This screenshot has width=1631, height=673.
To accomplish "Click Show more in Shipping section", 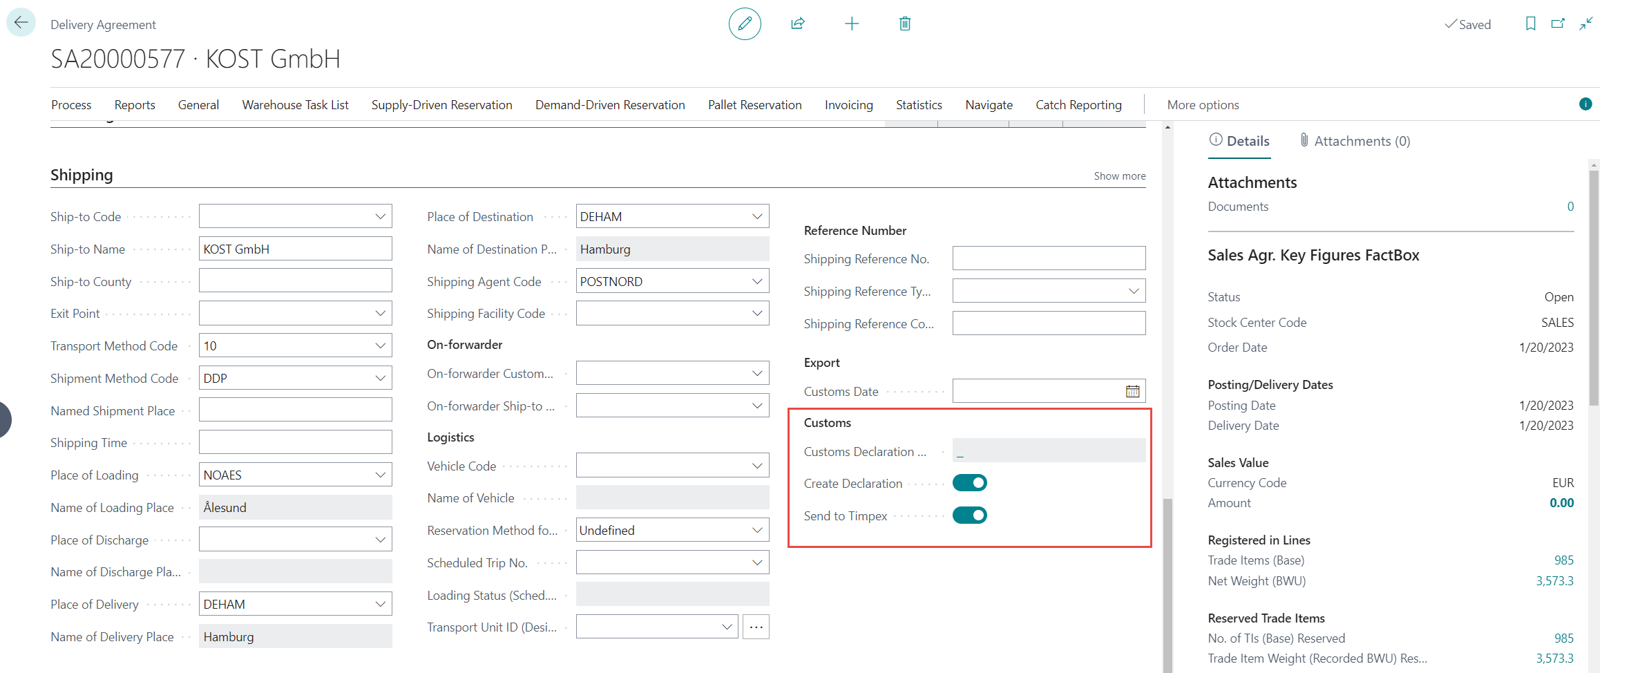I will pos(1119,176).
